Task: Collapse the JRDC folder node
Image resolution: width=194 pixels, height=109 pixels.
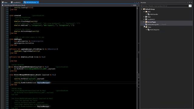Action: (x=144, y=12)
